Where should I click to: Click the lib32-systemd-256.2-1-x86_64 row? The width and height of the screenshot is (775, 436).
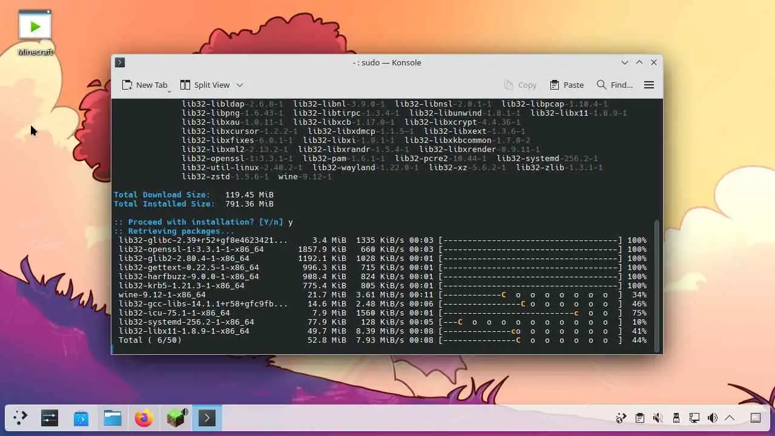pyautogui.click(x=383, y=322)
